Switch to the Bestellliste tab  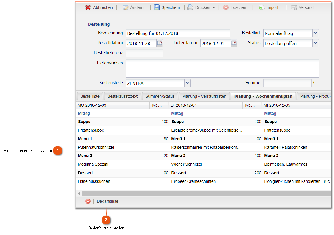coord(90,96)
